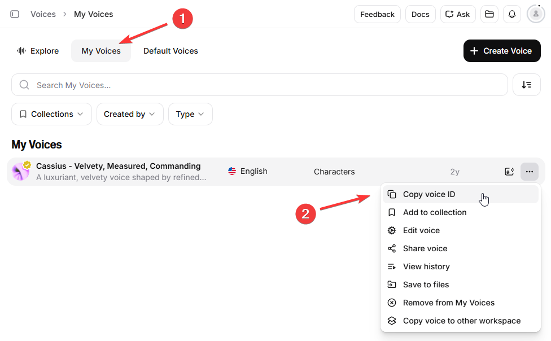Viewport: 551px width, 341px height.
Task: Toggle the sidebar panel icon
Action: tap(15, 14)
